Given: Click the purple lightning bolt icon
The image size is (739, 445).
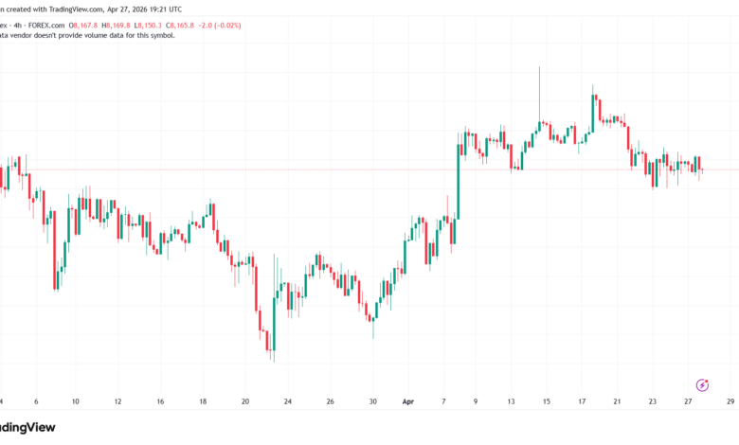Looking at the screenshot, I should 702,384.
